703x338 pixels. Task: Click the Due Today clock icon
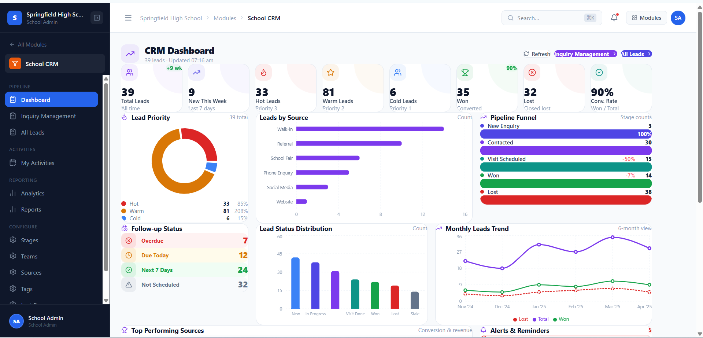click(129, 256)
